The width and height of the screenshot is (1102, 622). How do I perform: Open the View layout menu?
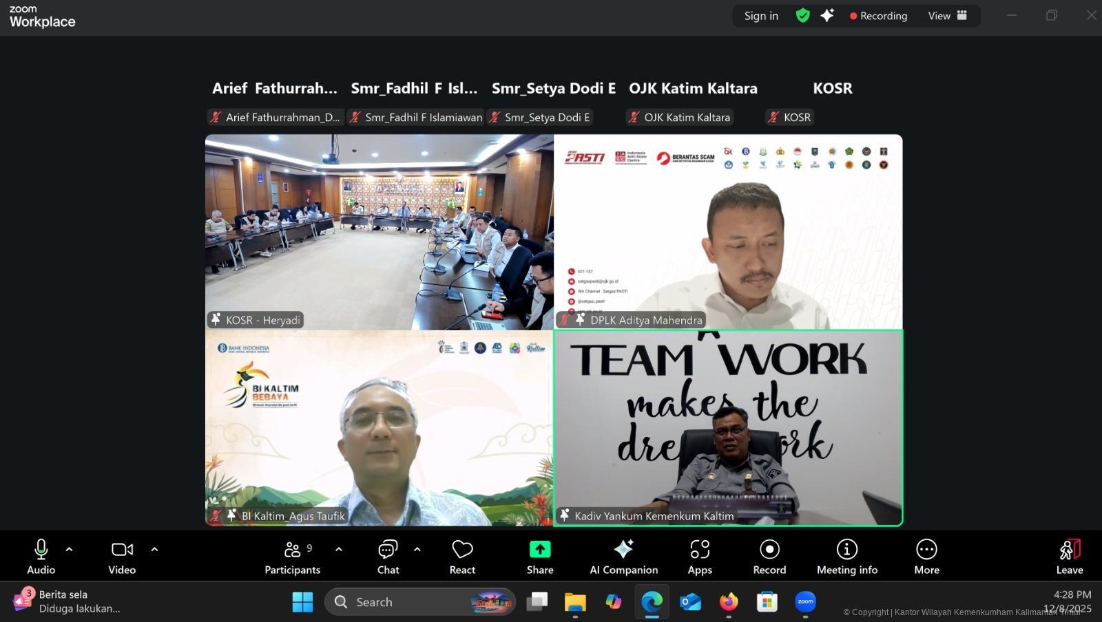tap(948, 16)
